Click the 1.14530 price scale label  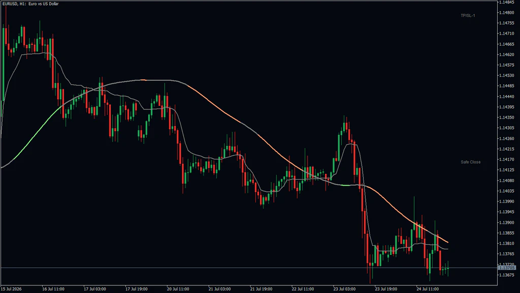(x=506, y=76)
